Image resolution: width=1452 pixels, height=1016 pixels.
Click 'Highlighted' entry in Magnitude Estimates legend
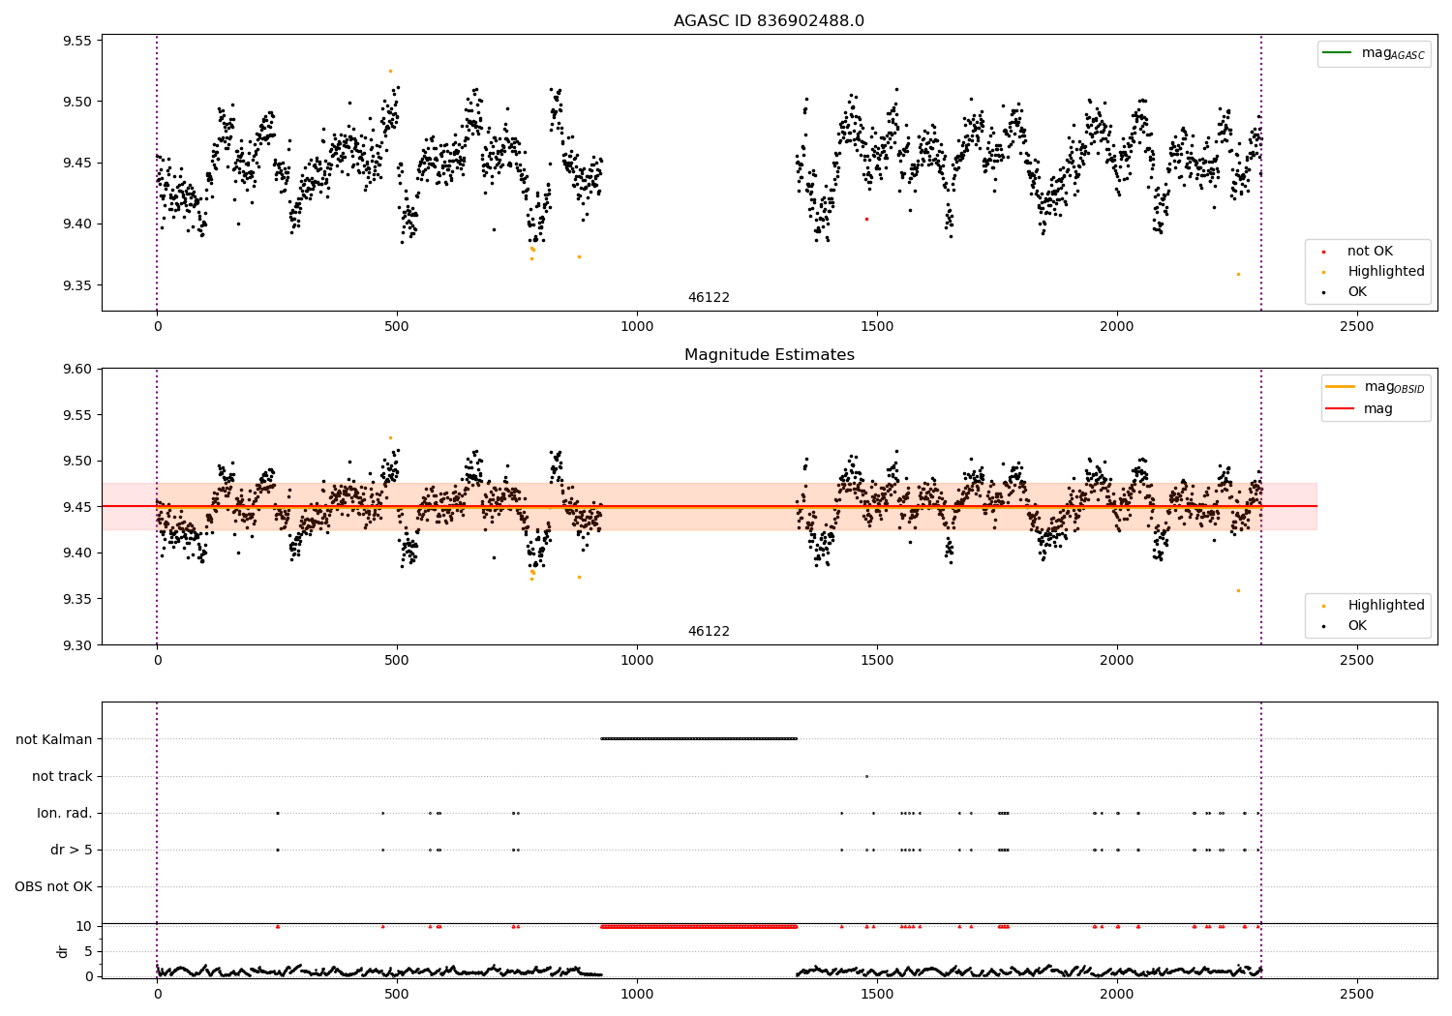(1386, 606)
